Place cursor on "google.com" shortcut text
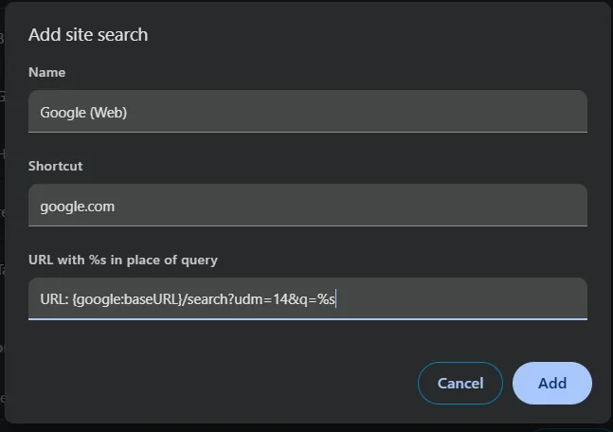This screenshot has width=613, height=432. pos(78,207)
